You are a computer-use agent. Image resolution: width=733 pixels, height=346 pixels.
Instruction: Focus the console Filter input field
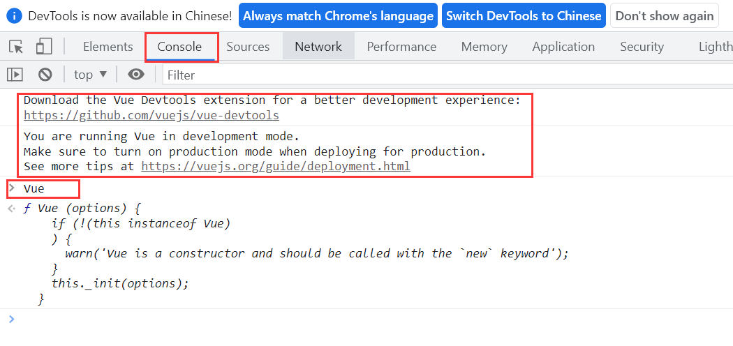click(x=447, y=75)
